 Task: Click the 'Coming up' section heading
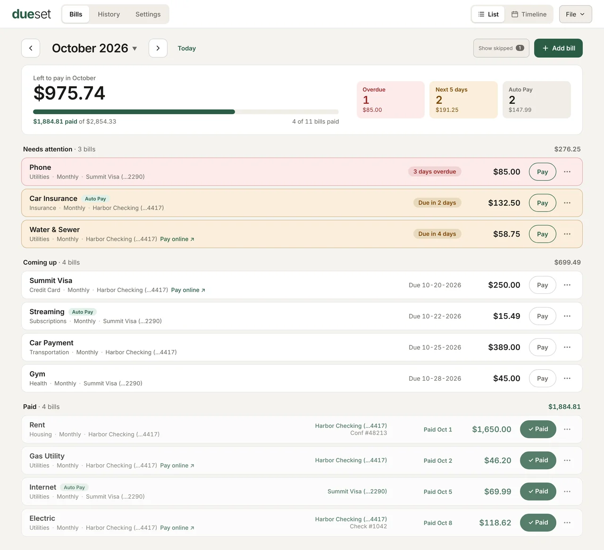tap(40, 262)
